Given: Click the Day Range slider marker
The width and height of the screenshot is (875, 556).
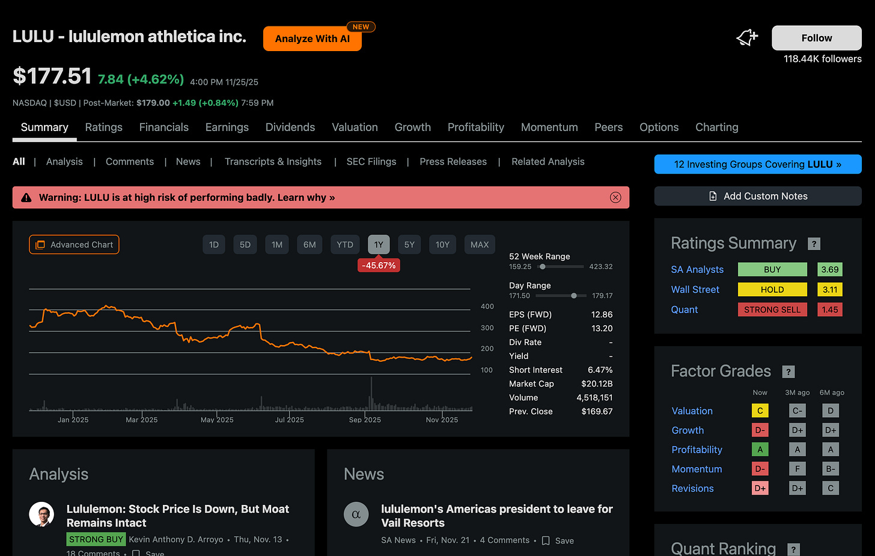Looking at the screenshot, I should (574, 296).
